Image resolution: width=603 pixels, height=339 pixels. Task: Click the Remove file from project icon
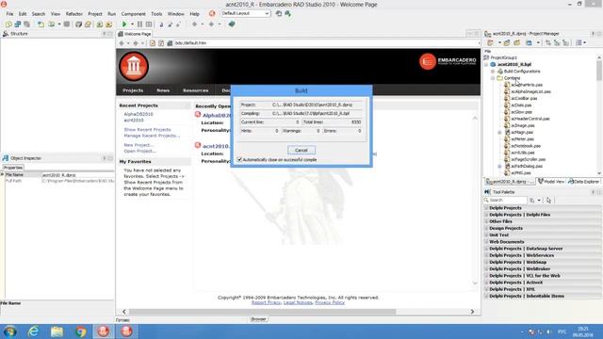click(x=109, y=24)
